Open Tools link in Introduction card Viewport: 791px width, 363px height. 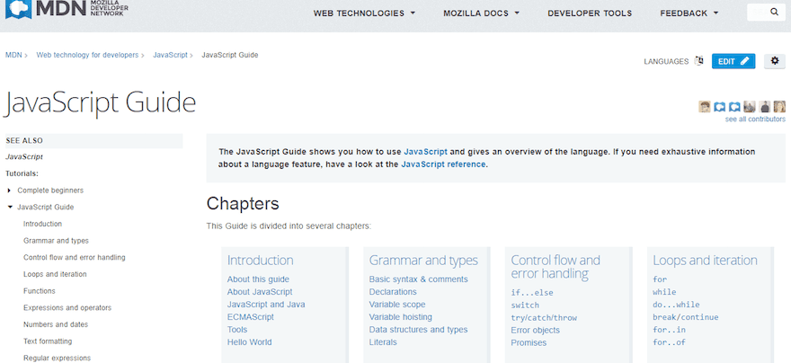coord(237,330)
